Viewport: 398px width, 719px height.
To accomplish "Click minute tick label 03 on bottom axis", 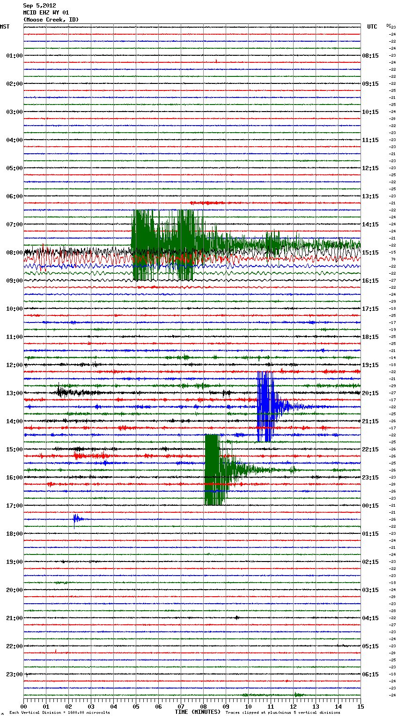I will coord(91,706).
